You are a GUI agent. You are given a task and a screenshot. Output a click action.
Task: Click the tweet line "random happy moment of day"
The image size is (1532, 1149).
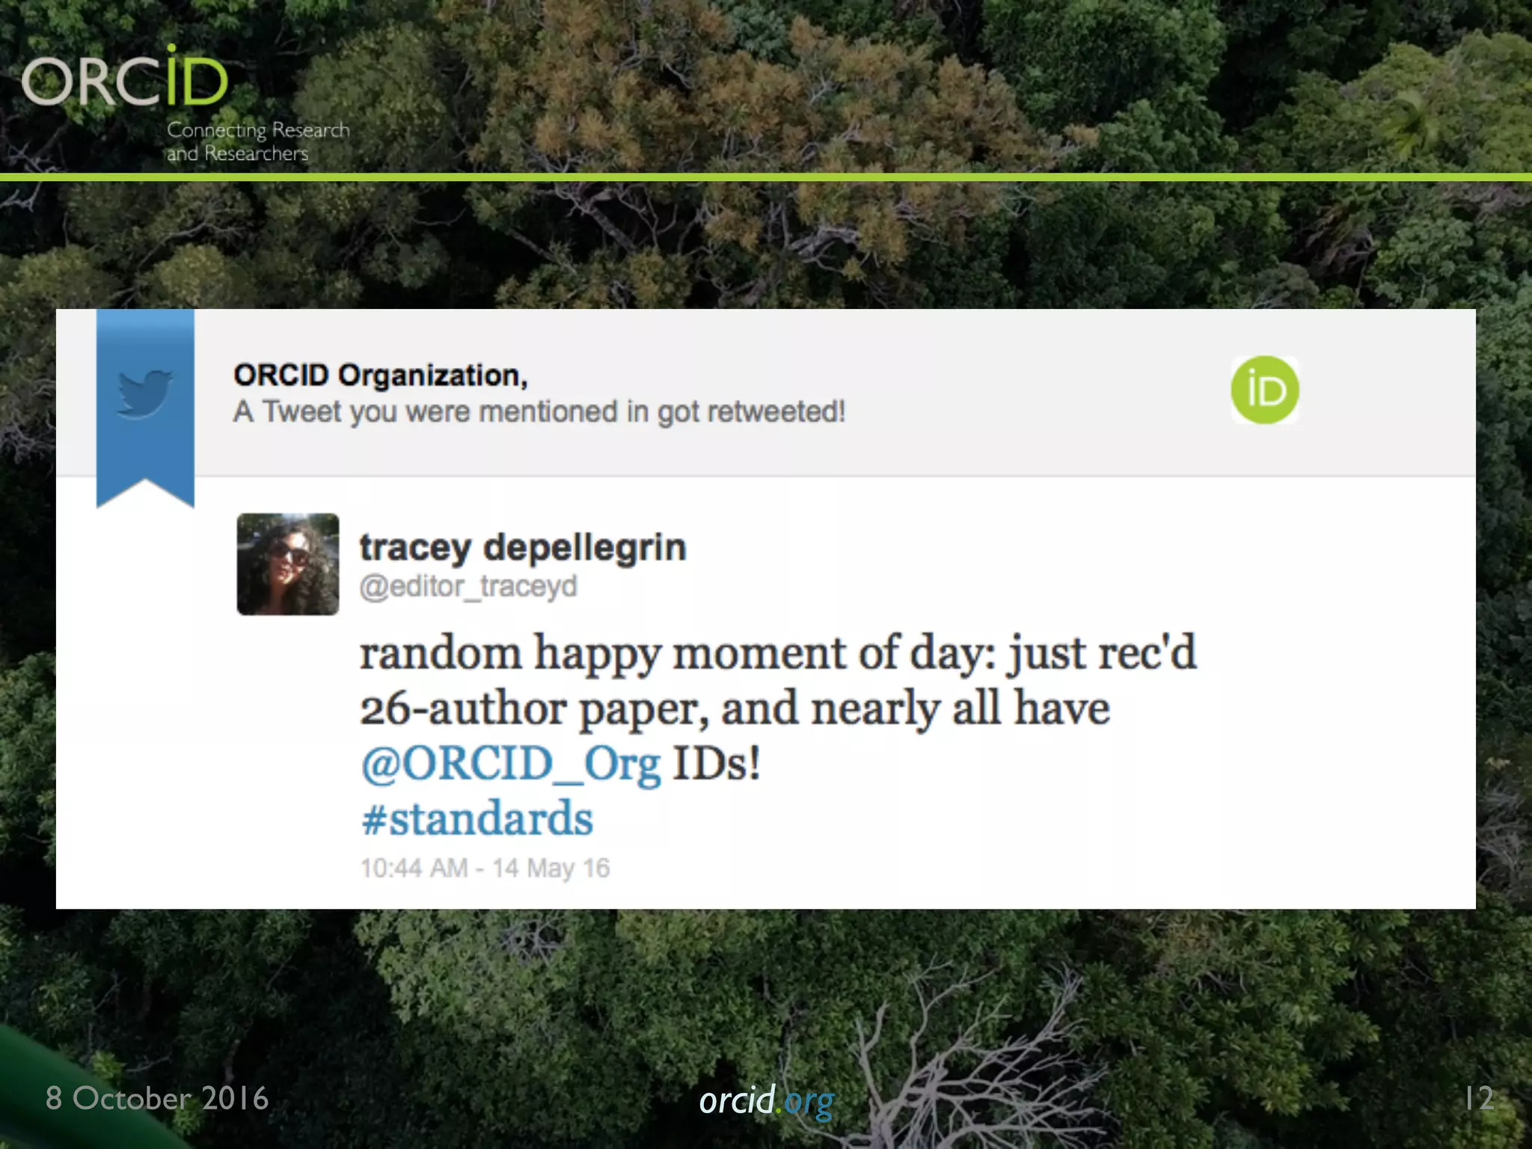(x=678, y=653)
